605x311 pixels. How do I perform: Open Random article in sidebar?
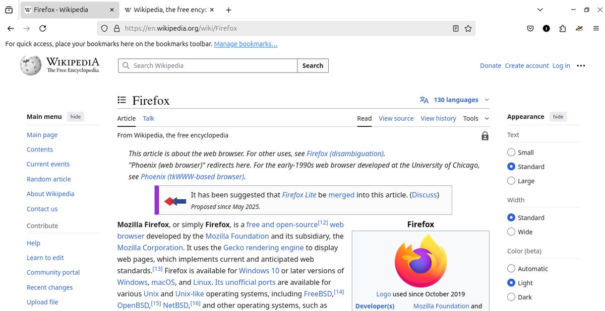coord(49,179)
